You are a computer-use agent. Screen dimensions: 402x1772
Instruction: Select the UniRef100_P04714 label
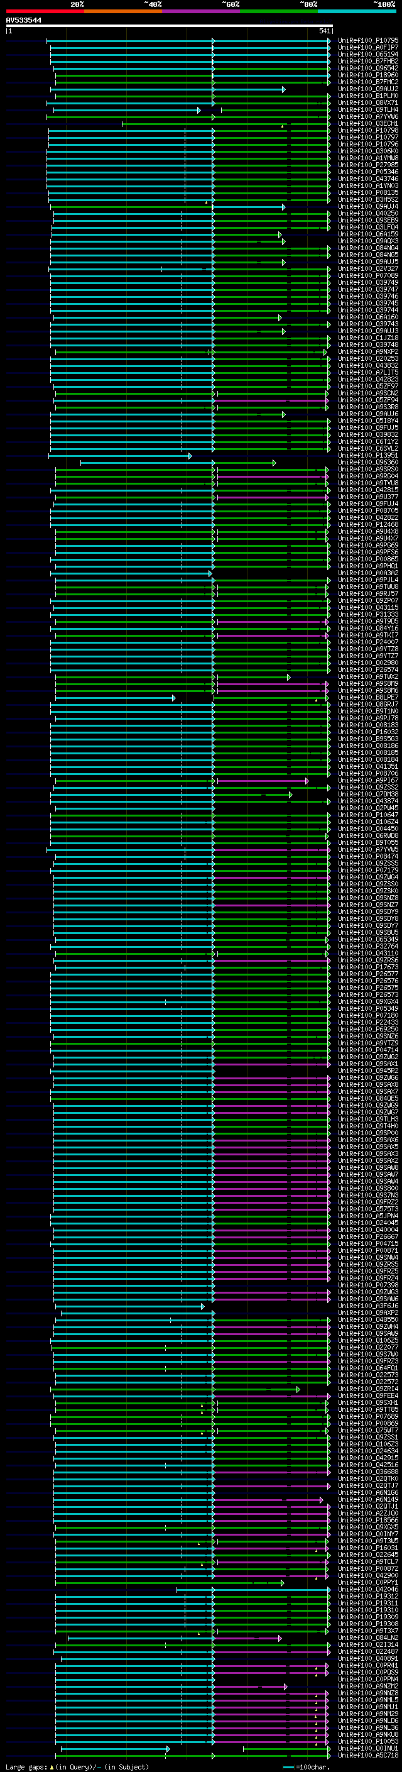click(368, 1050)
